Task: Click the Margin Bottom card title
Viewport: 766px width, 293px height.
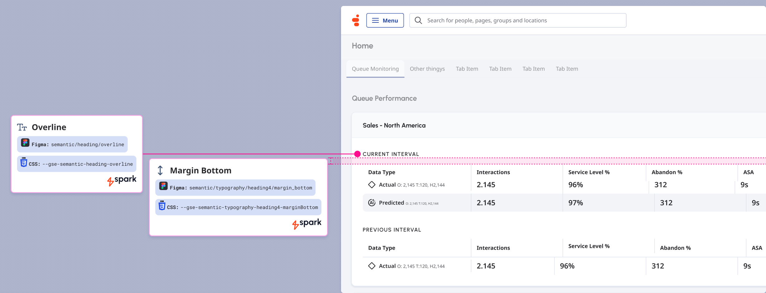Action: click(x=201, y=170)
